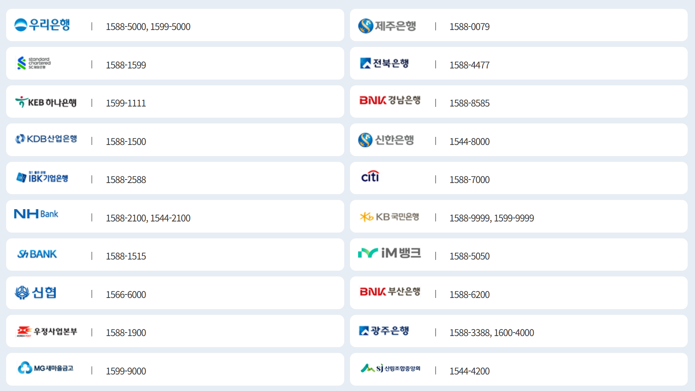
Task: Open the KB국민은행 logo
Action: pos(389,217)
